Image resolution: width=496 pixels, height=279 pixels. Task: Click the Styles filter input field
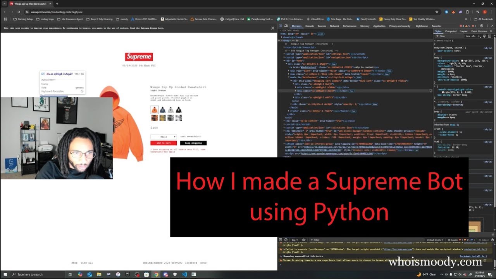point(449,36)
